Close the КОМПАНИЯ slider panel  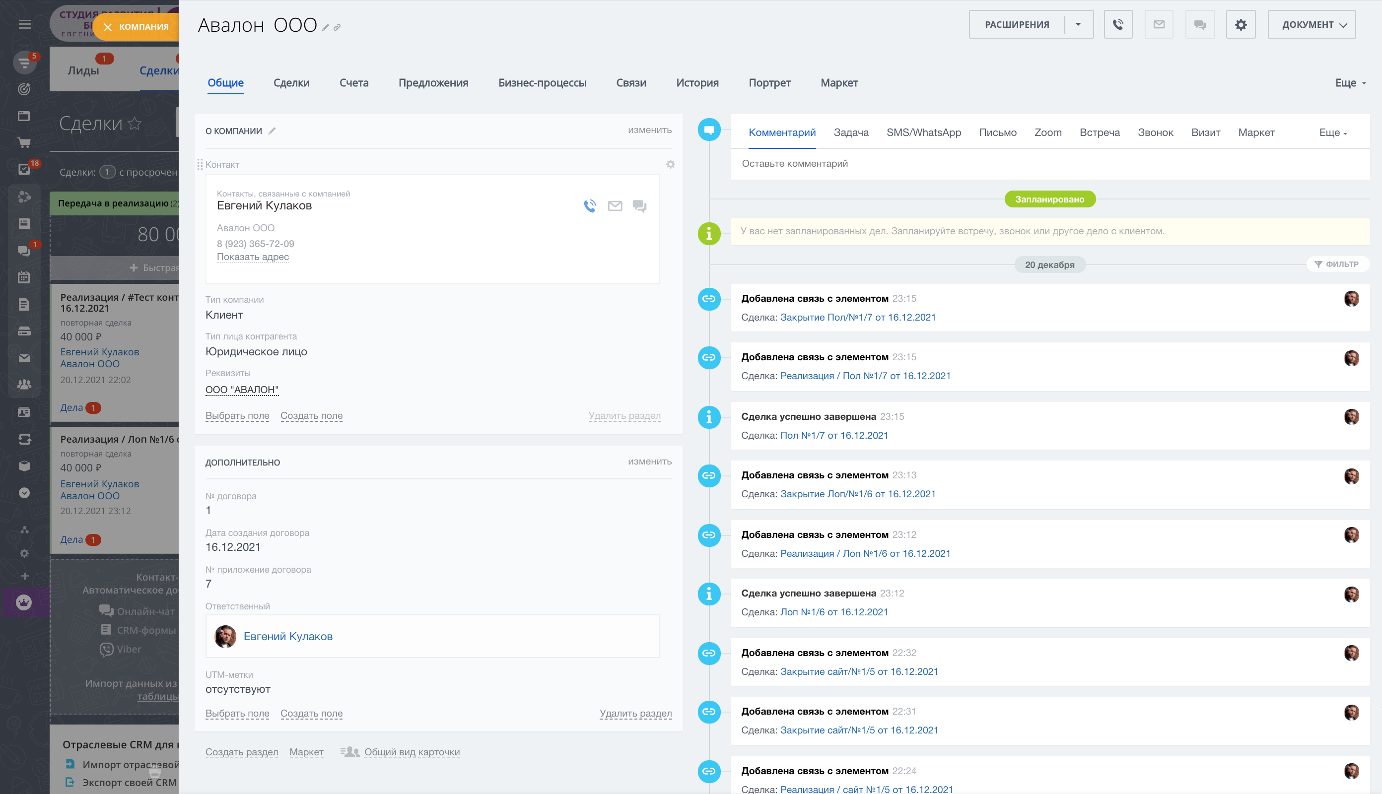(x=107, y=27)
